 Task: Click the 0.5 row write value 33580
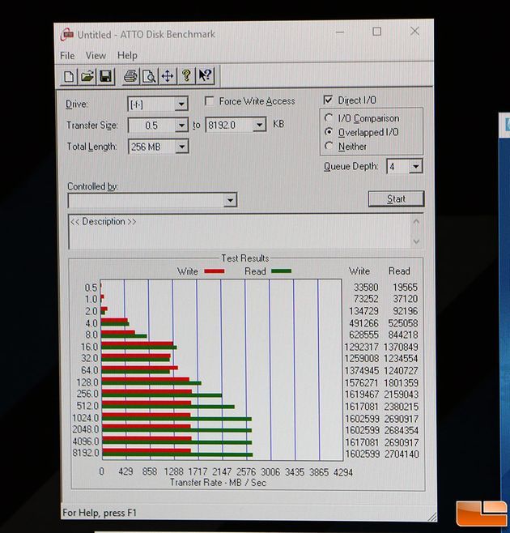(366, 288)
